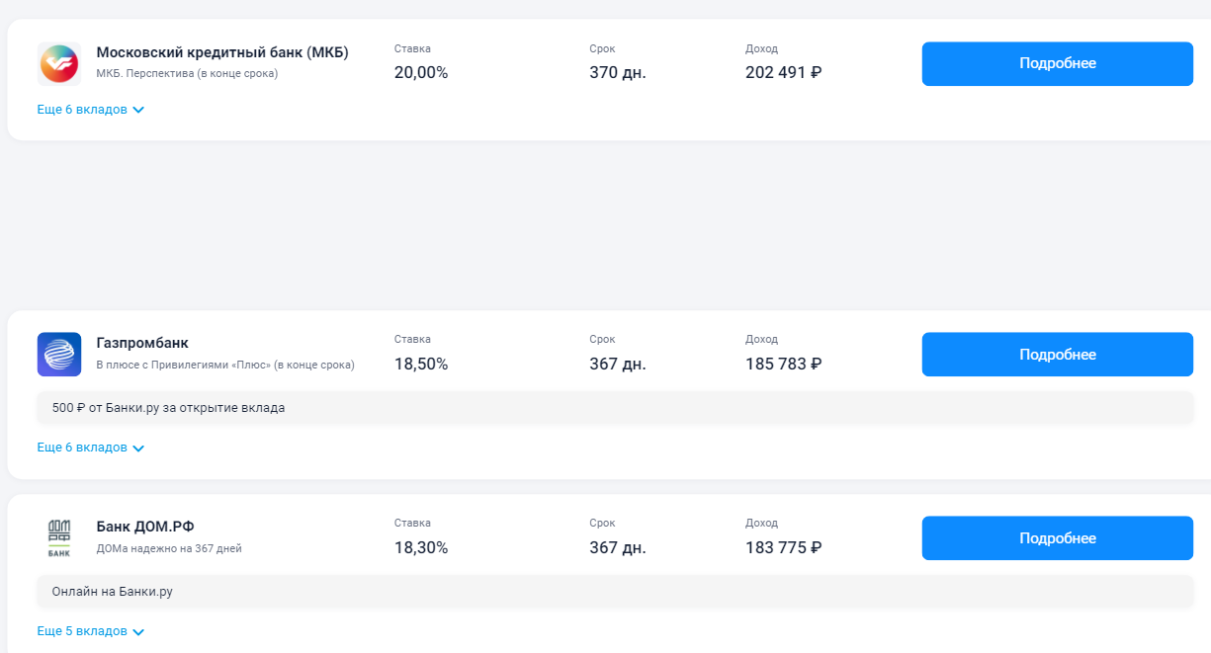Click the 185 783 ₽ income value

tap(784, 364)
